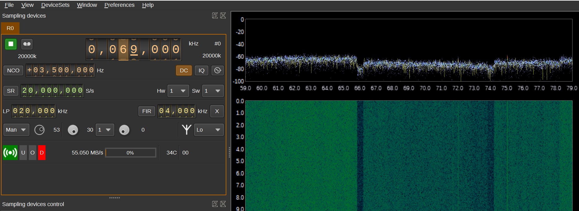Toggle DC offset correction

[x=184, y=70]
